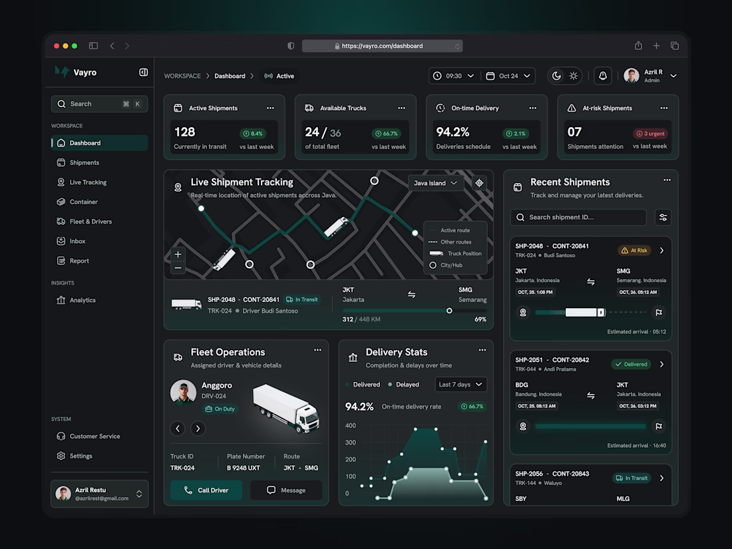732x549 pixels.
Task: Go to Live Tracking in sidebar
Action: (99, 182)
